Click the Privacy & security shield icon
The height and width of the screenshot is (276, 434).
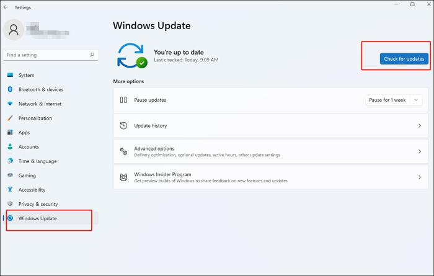(x=11, y=204)
